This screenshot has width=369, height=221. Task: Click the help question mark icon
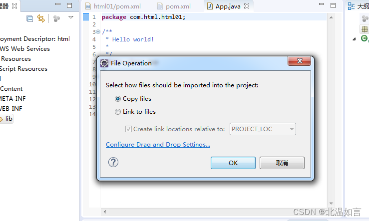[113, 162]
